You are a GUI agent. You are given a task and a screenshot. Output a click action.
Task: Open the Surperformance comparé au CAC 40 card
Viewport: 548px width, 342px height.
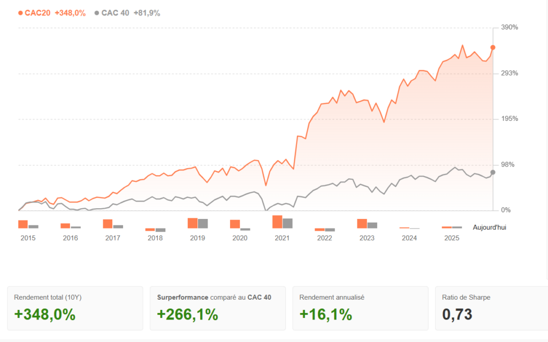coord(218,308)
